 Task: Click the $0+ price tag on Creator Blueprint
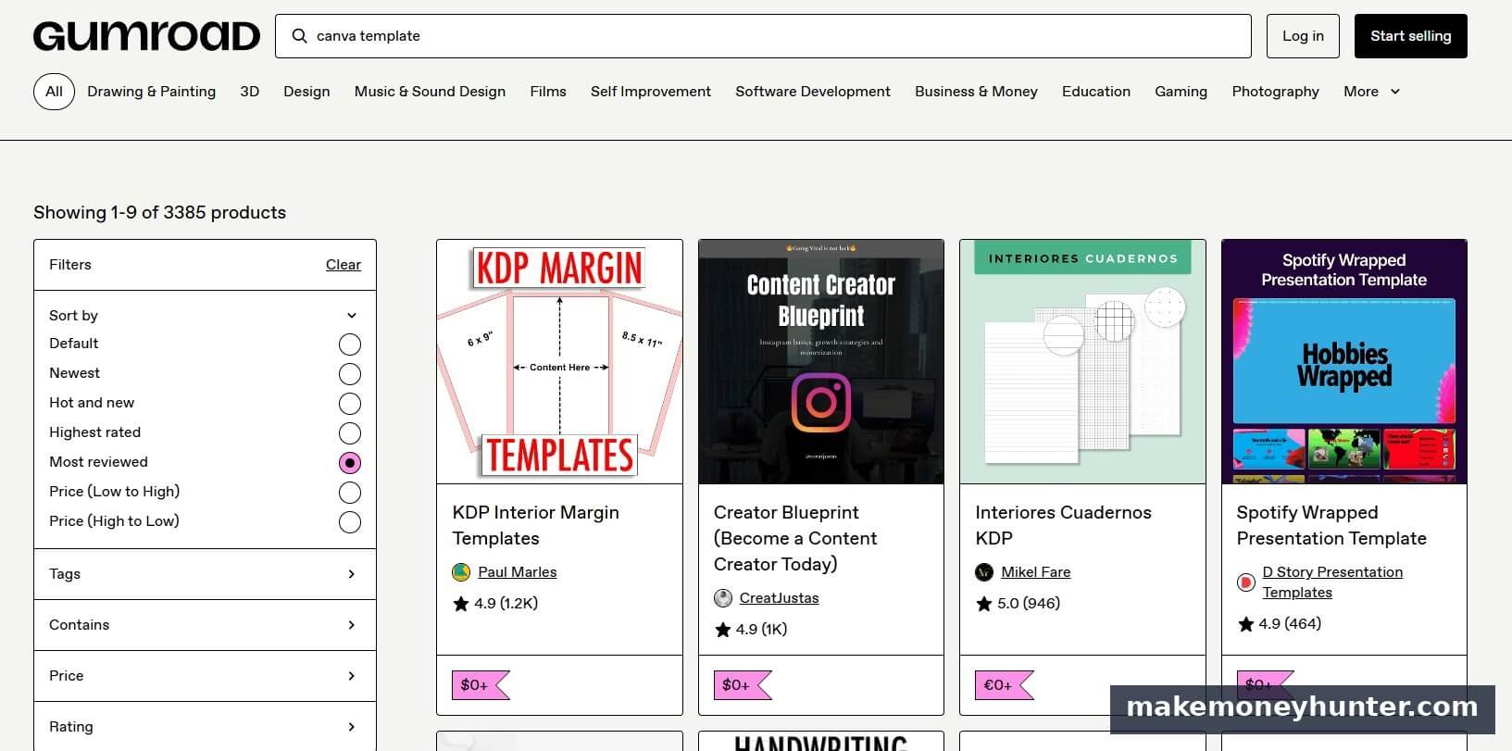[743, 685]
